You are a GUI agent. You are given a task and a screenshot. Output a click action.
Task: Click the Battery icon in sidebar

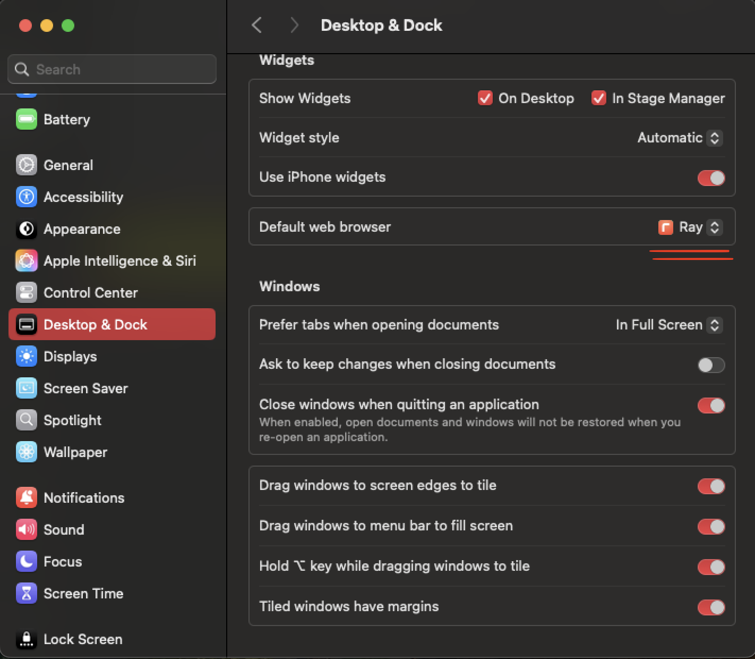(27, 120)
